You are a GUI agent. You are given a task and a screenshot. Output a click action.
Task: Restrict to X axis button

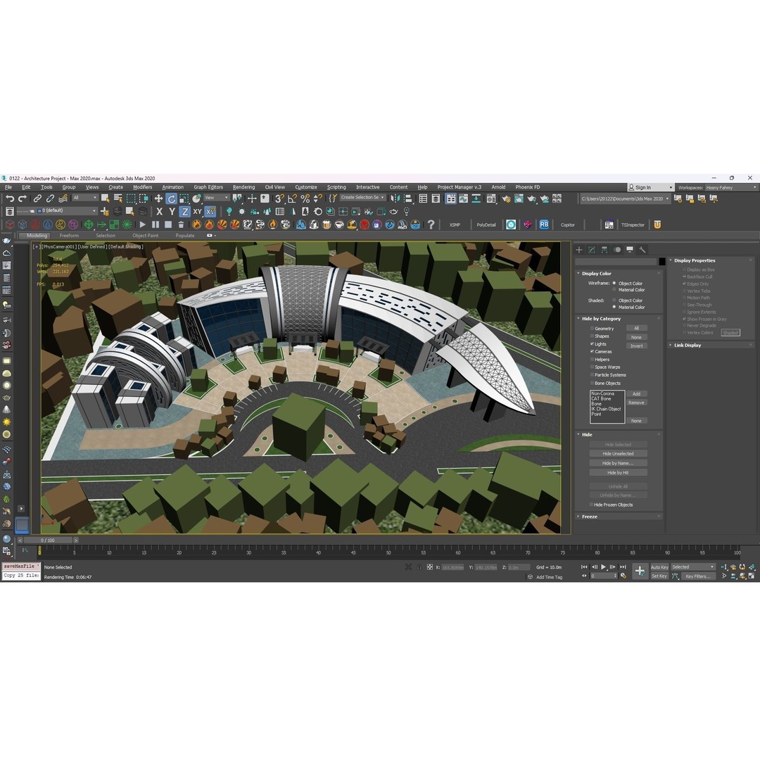pyautogui.click(x=159, y=211)
